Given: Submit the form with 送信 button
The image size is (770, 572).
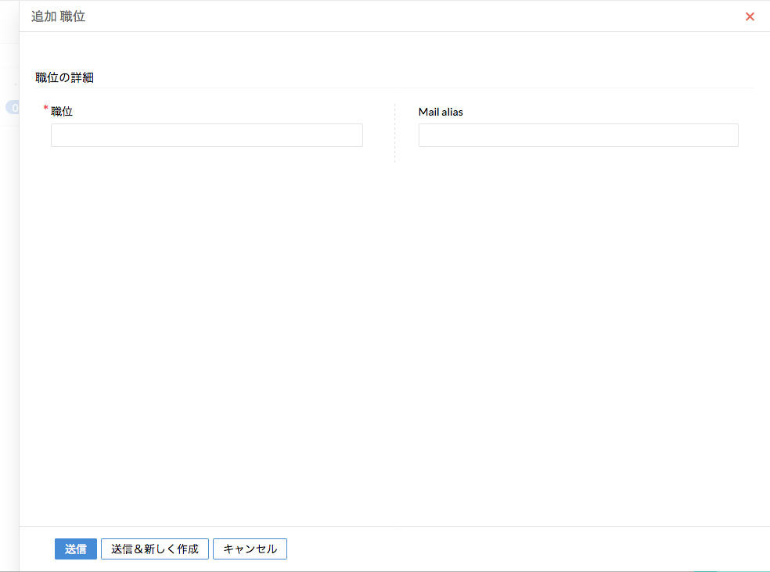Looking at the screenshot, I should [76, 549].
